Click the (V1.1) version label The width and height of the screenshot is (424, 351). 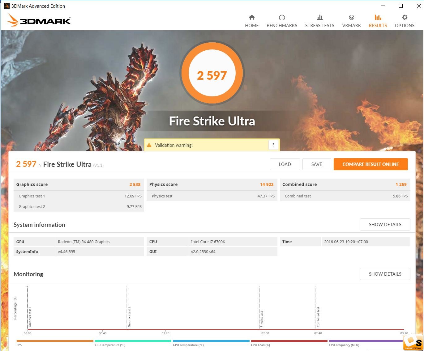pos(98,165)
